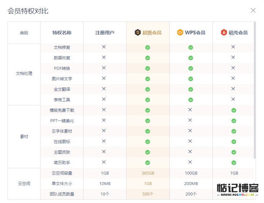Click the 365GB cloud capacity value
The image size is (264, 203).
point(148,173)
